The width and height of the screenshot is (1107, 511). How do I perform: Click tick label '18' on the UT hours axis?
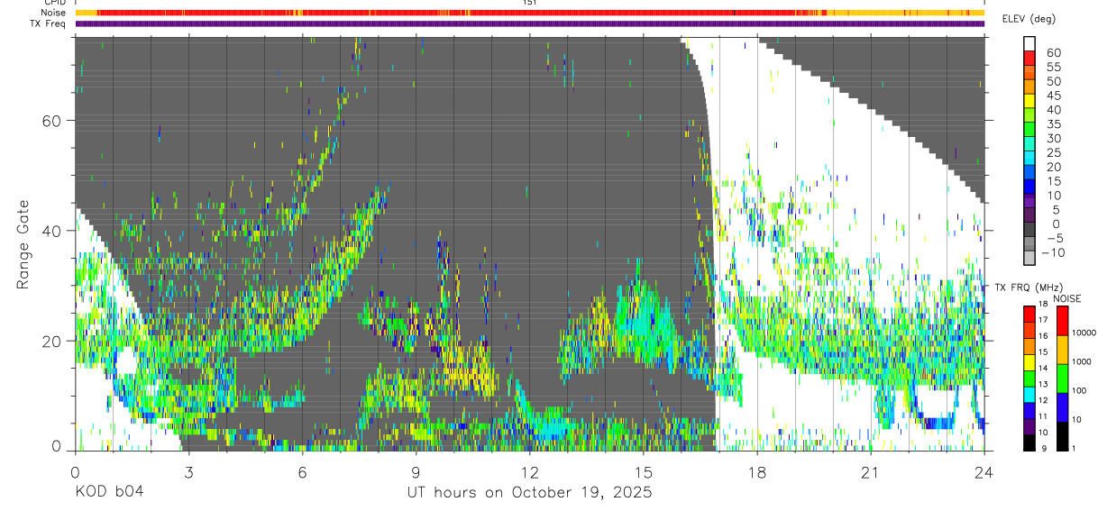pyautogui.click(x=757, y=471)
